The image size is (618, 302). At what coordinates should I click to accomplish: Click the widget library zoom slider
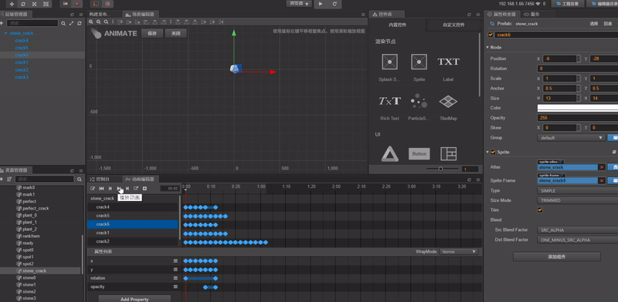[x=442, y=169]
